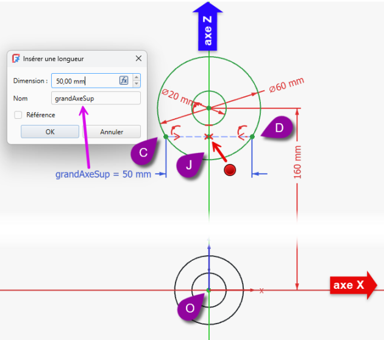Select the 160 mm vertical dimension
384x340 pixels.
coord(298,161)
